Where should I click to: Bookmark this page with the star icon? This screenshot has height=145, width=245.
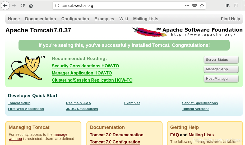pos(202,6)
